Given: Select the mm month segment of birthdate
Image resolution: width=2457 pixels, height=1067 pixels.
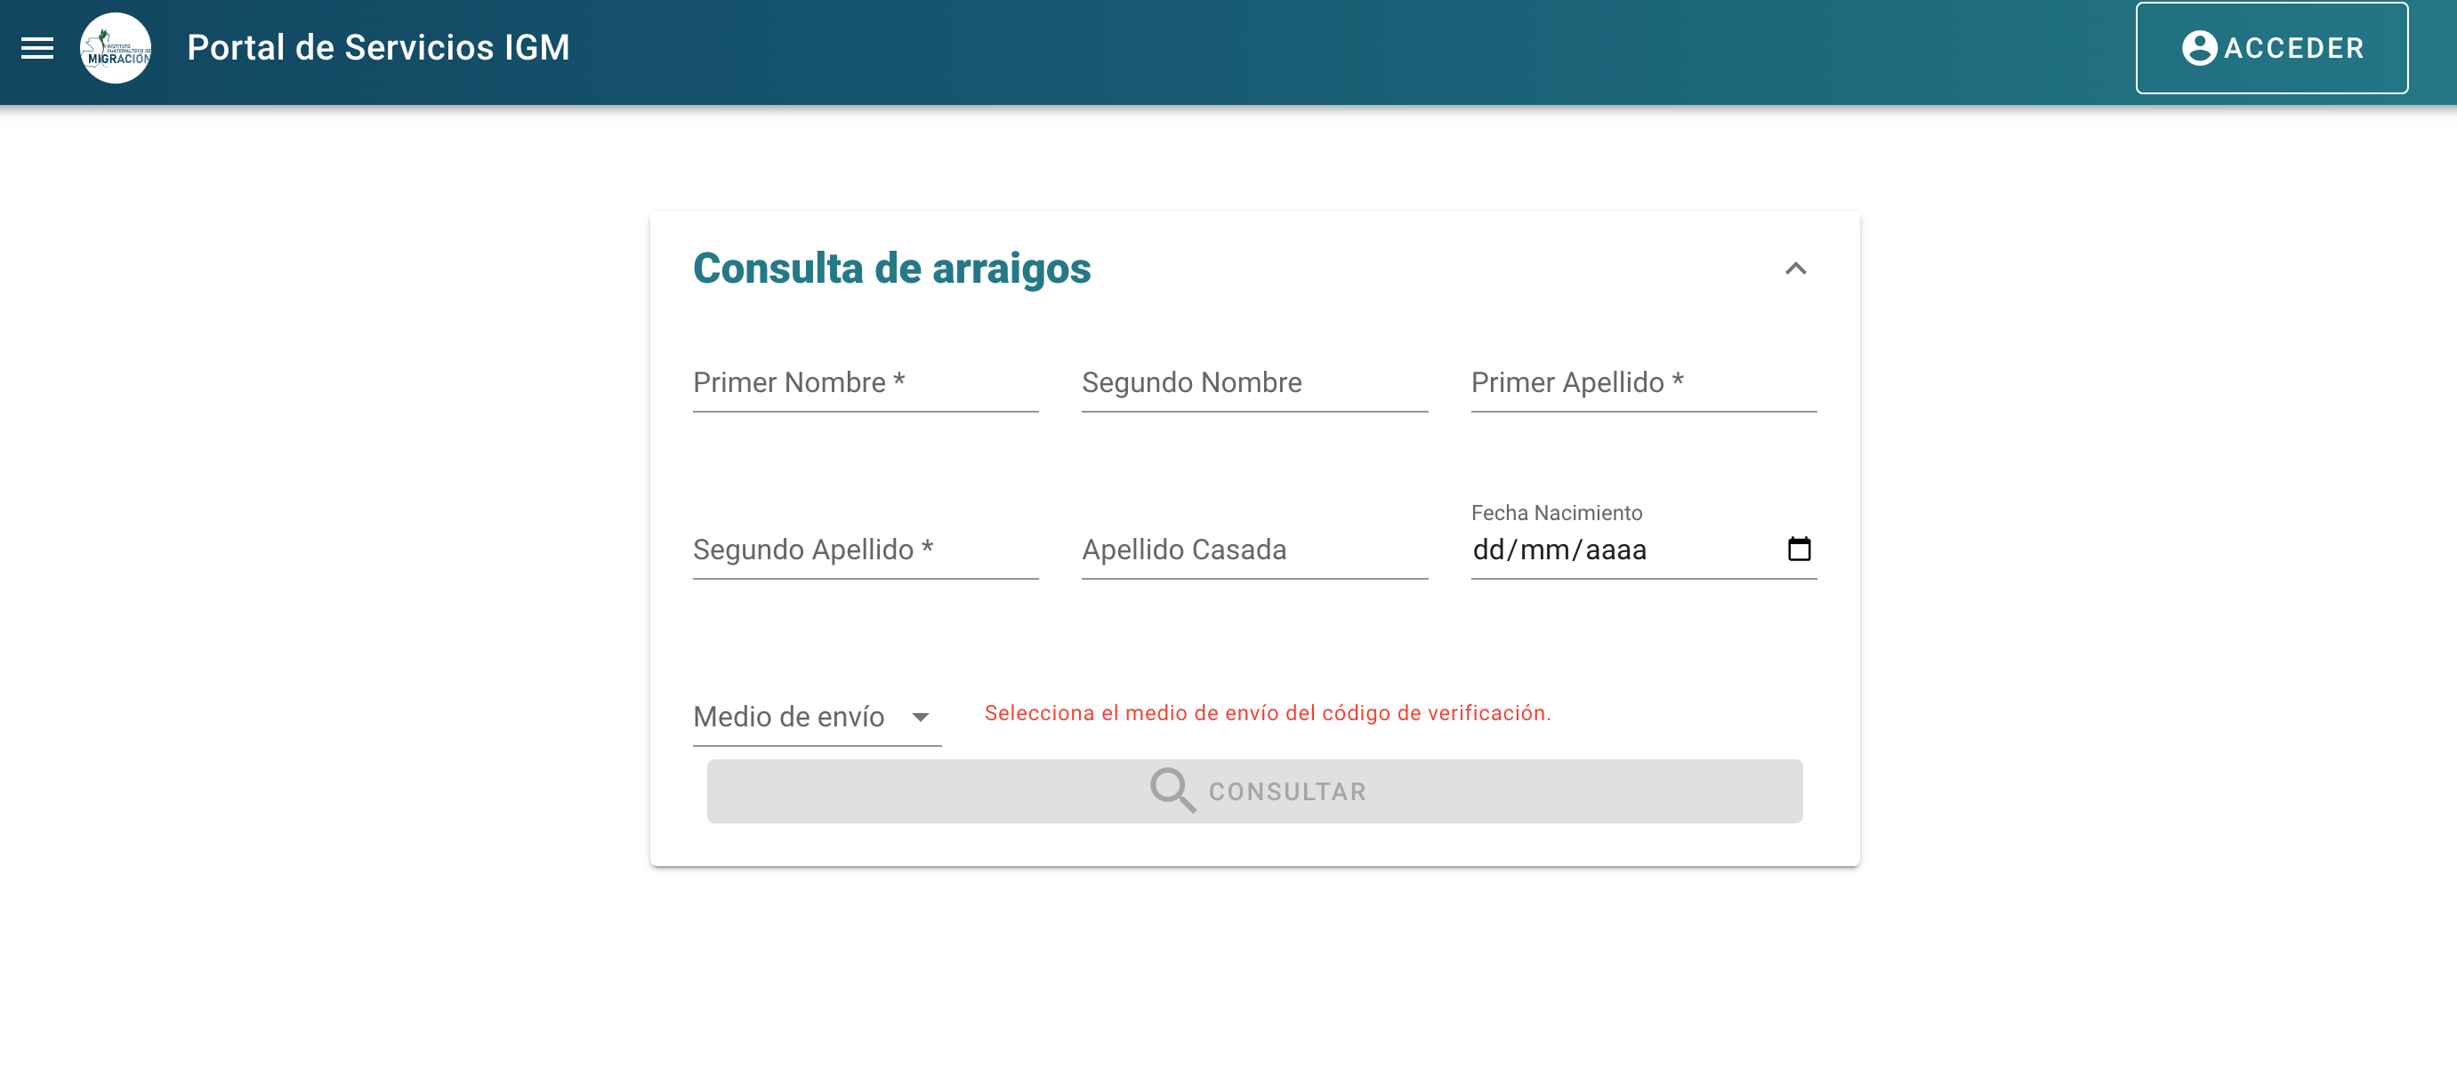Looking at the screenshot, I should [1544, 550].
